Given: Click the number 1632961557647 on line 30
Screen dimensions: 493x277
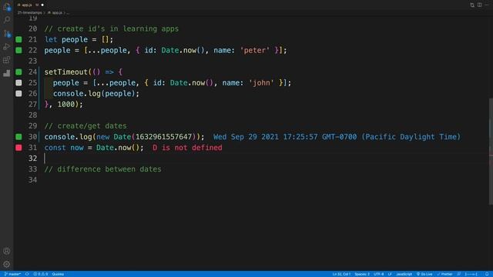Looking at the screenshot, I should [163, 137].
